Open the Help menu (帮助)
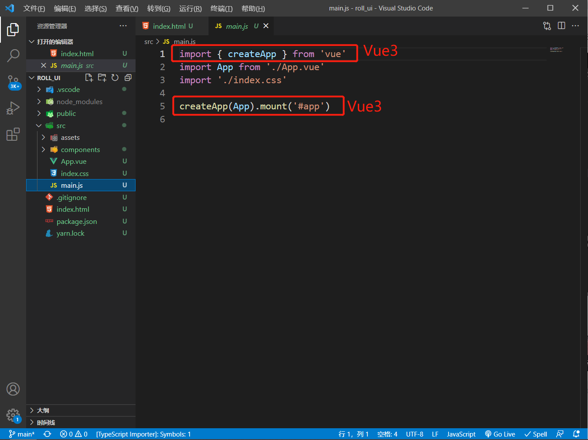The image size is (588, 440). point(253,8)
